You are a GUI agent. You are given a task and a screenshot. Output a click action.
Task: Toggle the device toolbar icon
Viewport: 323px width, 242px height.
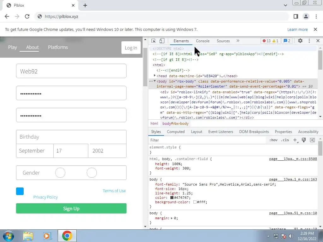(162, 41)
